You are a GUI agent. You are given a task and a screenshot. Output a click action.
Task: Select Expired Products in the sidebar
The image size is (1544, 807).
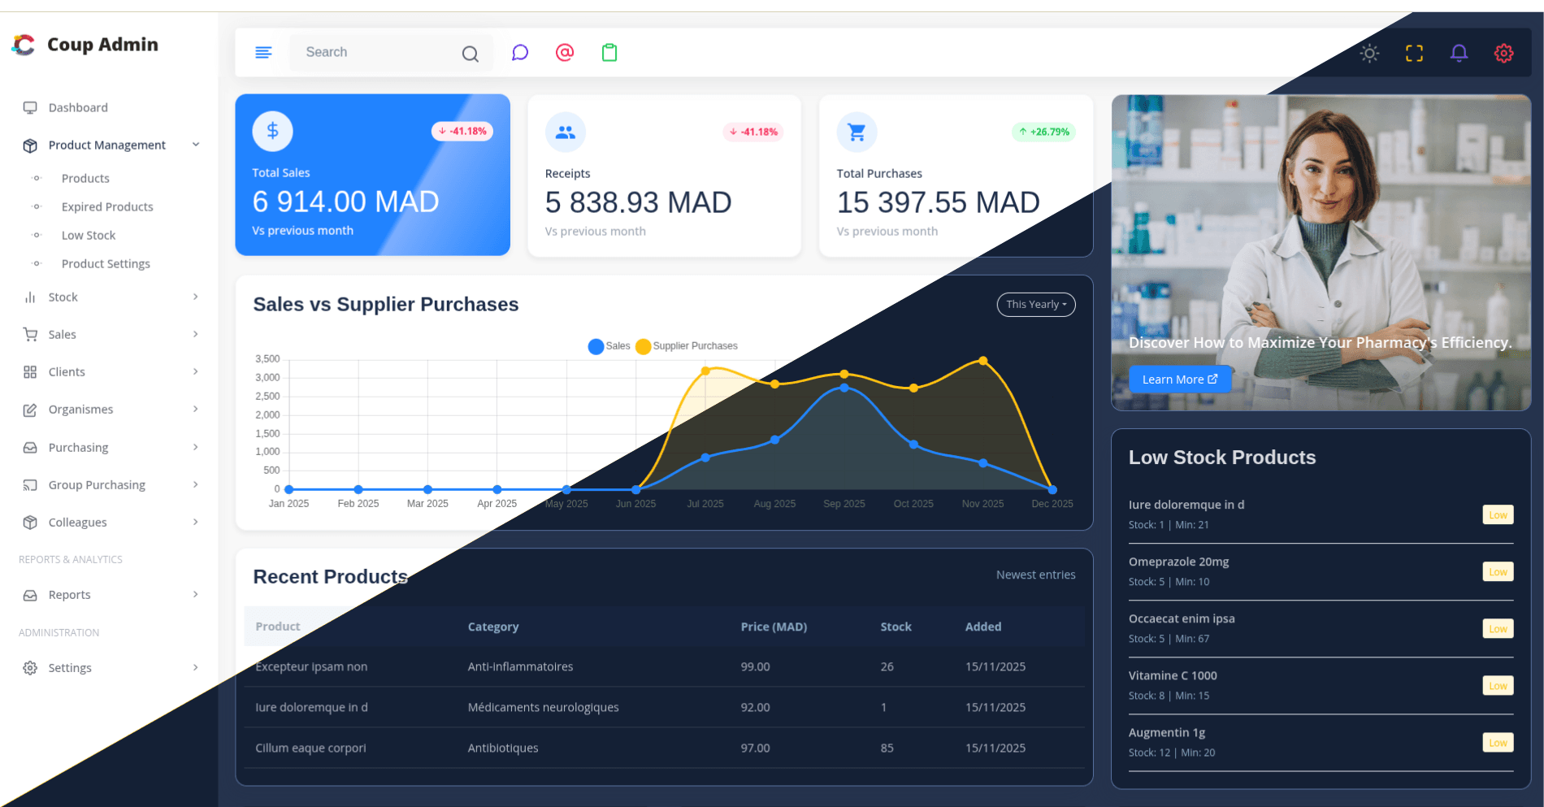pyautogui.click(x=106, y=206)
